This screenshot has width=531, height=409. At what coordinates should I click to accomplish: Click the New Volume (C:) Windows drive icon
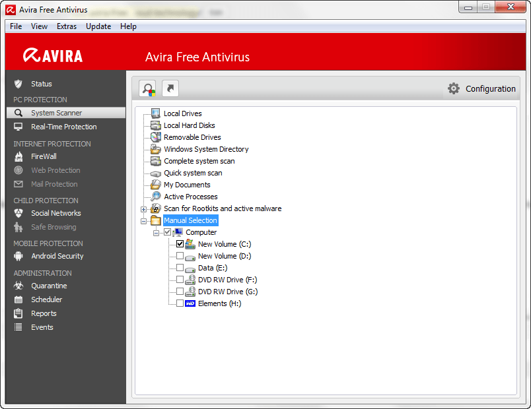(190, 244)
